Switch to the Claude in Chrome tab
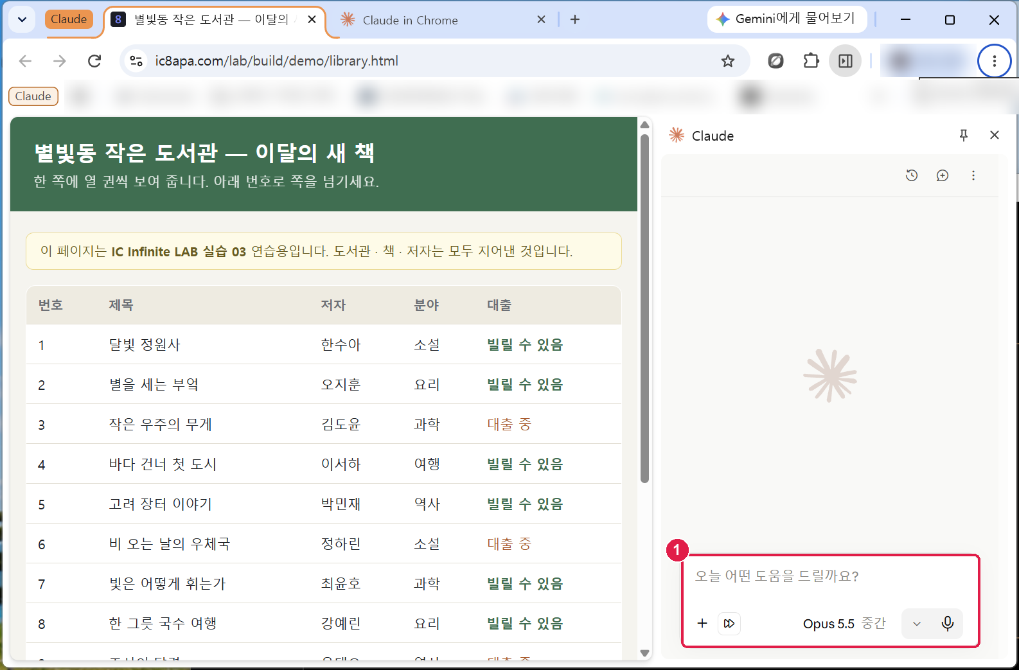Image resolution: width=1019 pixels, height=670 pixels. pos(410,20)
